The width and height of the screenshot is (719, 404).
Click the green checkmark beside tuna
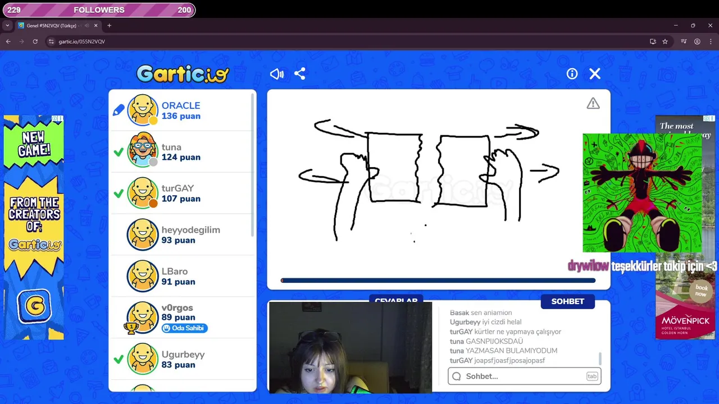(x=119, y=152)
